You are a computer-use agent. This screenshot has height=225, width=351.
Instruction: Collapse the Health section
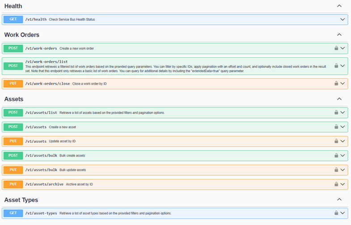(339, 6)
